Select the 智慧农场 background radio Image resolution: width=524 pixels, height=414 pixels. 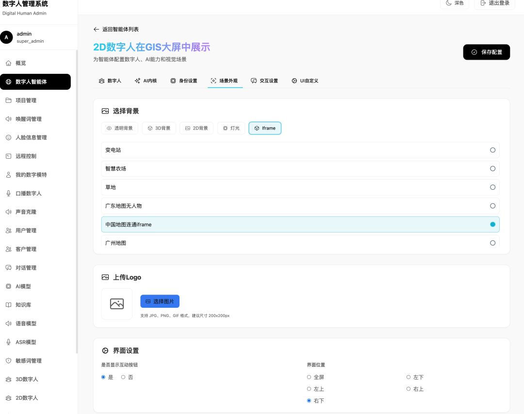492,168
